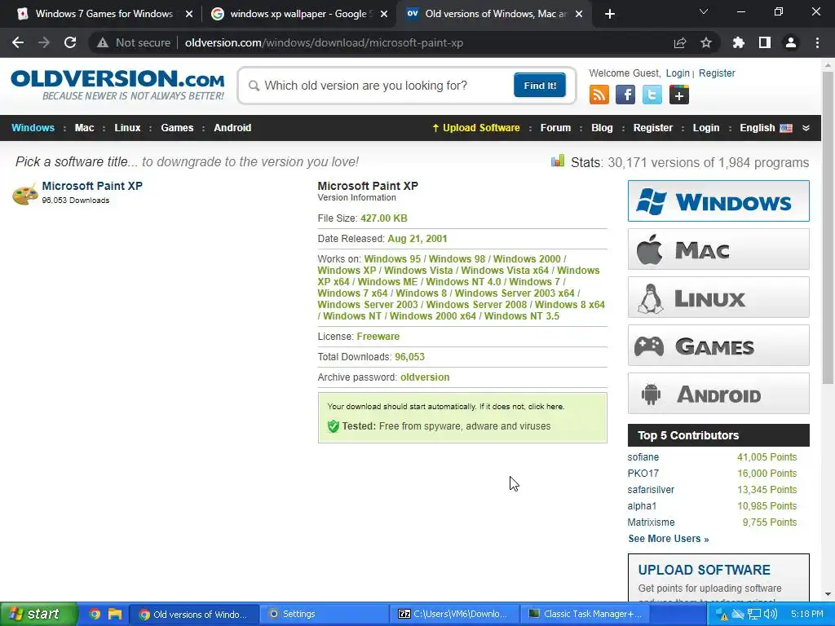835x626 pixels.
Task: Open File Explorer from the taskbar
Action: pos(114,614)
